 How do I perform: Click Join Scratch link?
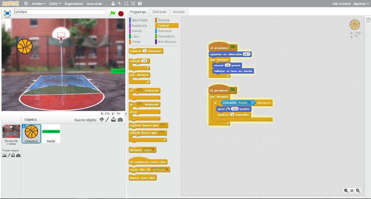tap(341, 4)
